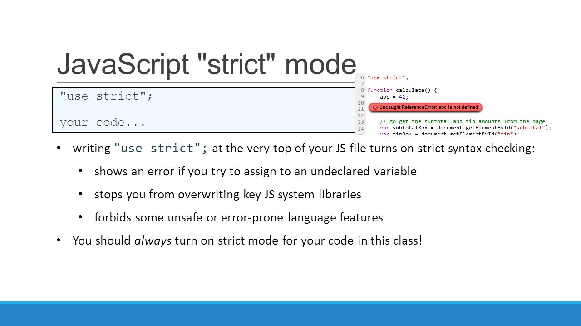The height and width of the screenshot is (326, 581).
Task: Click line 6 "use strict"; in the editor screenshot
Action: [x=388, y=77]
